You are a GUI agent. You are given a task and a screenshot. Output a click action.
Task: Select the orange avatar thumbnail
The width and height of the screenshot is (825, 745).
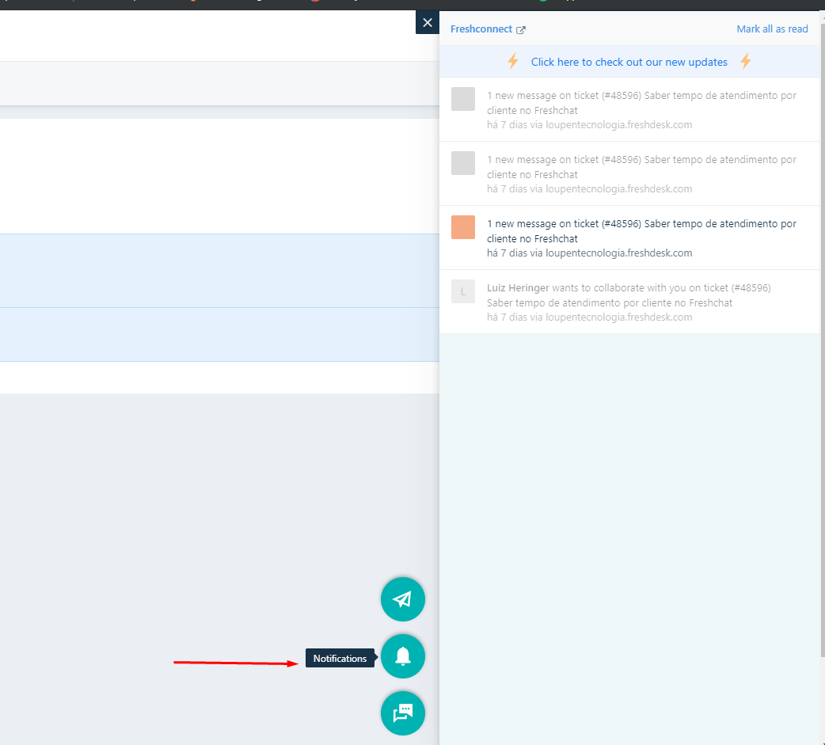point(463,227)
